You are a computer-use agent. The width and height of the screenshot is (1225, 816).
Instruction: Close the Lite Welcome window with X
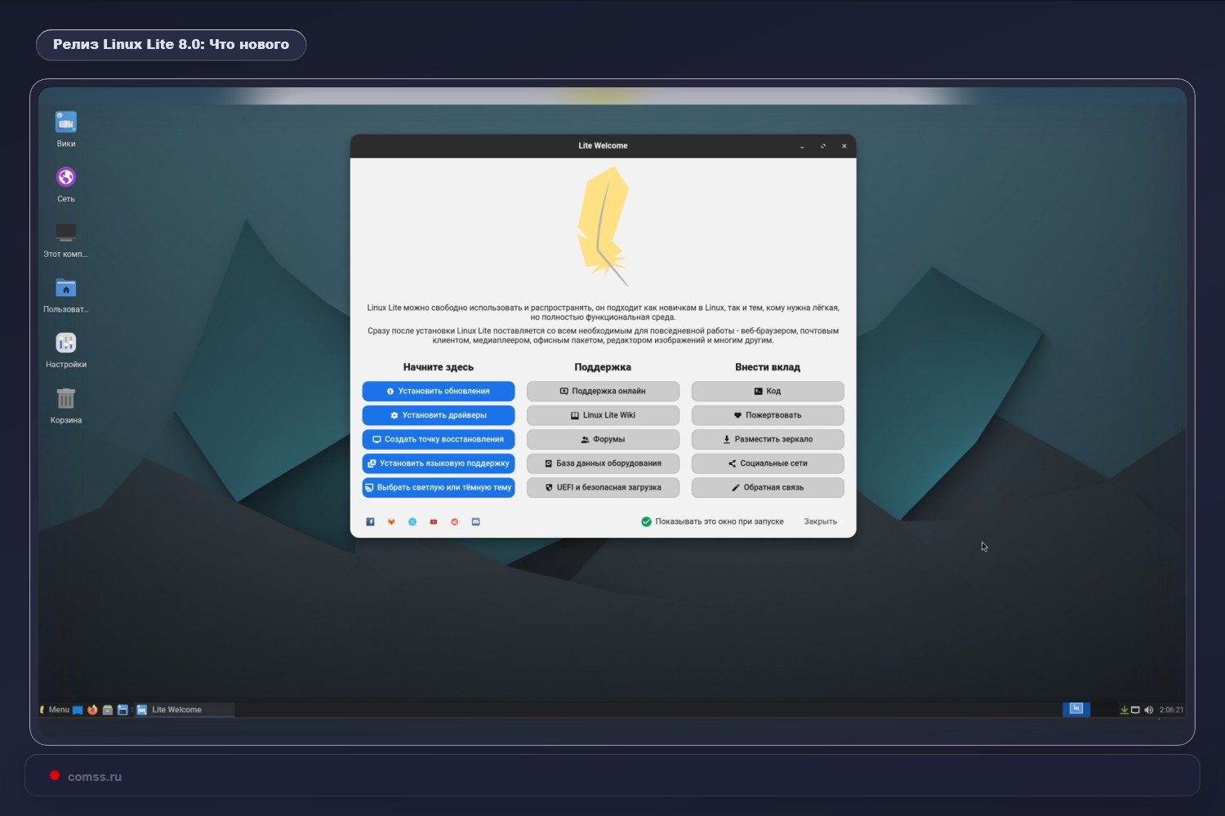click(x=844, y=146)
